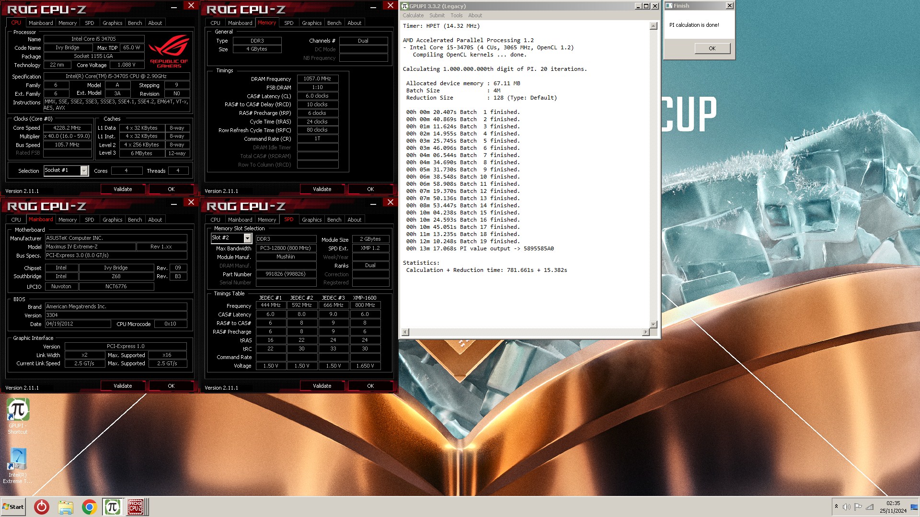Click the Core Voltage value 1.088 V

(126, 65)
